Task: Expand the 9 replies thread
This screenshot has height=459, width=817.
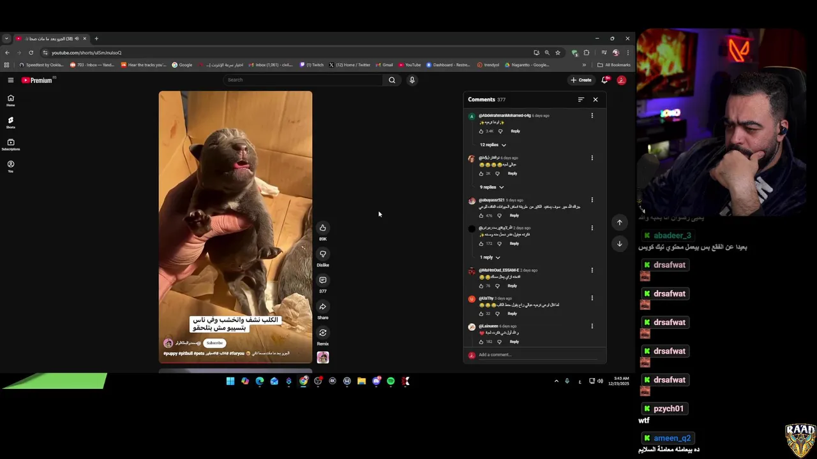Action: (x=492, y=187)
